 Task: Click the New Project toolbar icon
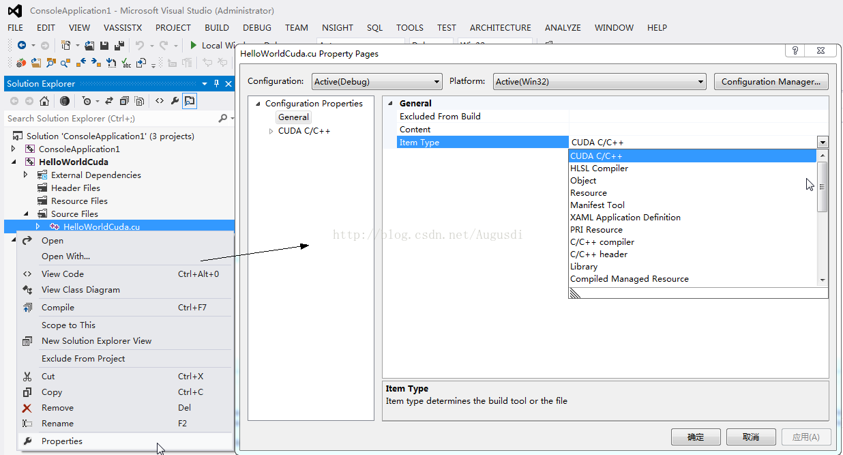[x=66, y=45]
